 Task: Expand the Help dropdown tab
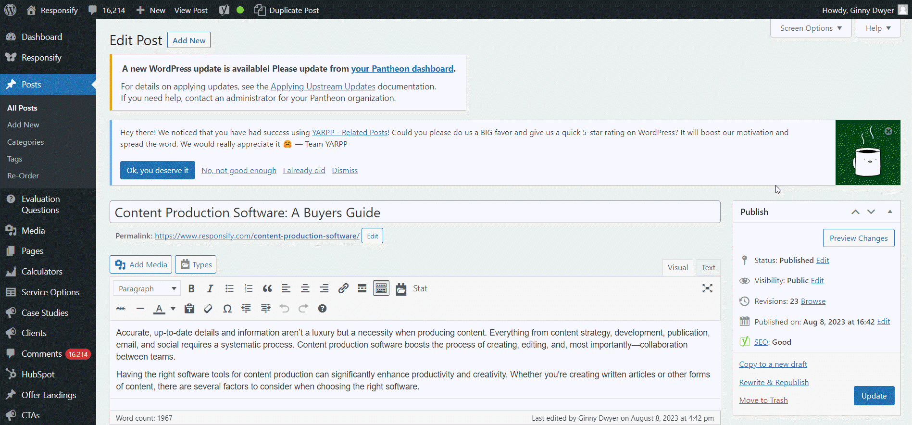pyautogui.click(x=878, y=28)
